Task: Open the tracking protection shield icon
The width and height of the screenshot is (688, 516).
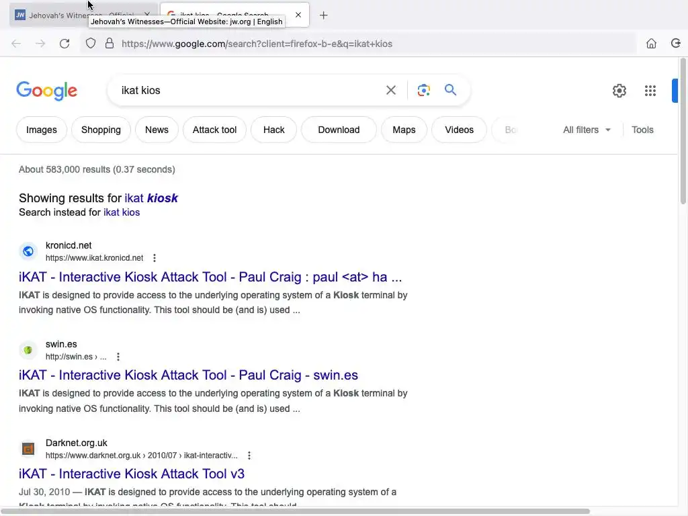Action: click(91, 44)
